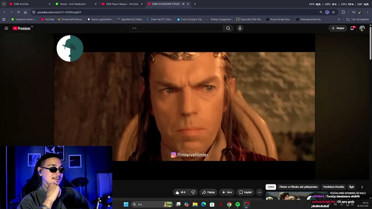Open Spotify from the taskbar

click(238, 204)
